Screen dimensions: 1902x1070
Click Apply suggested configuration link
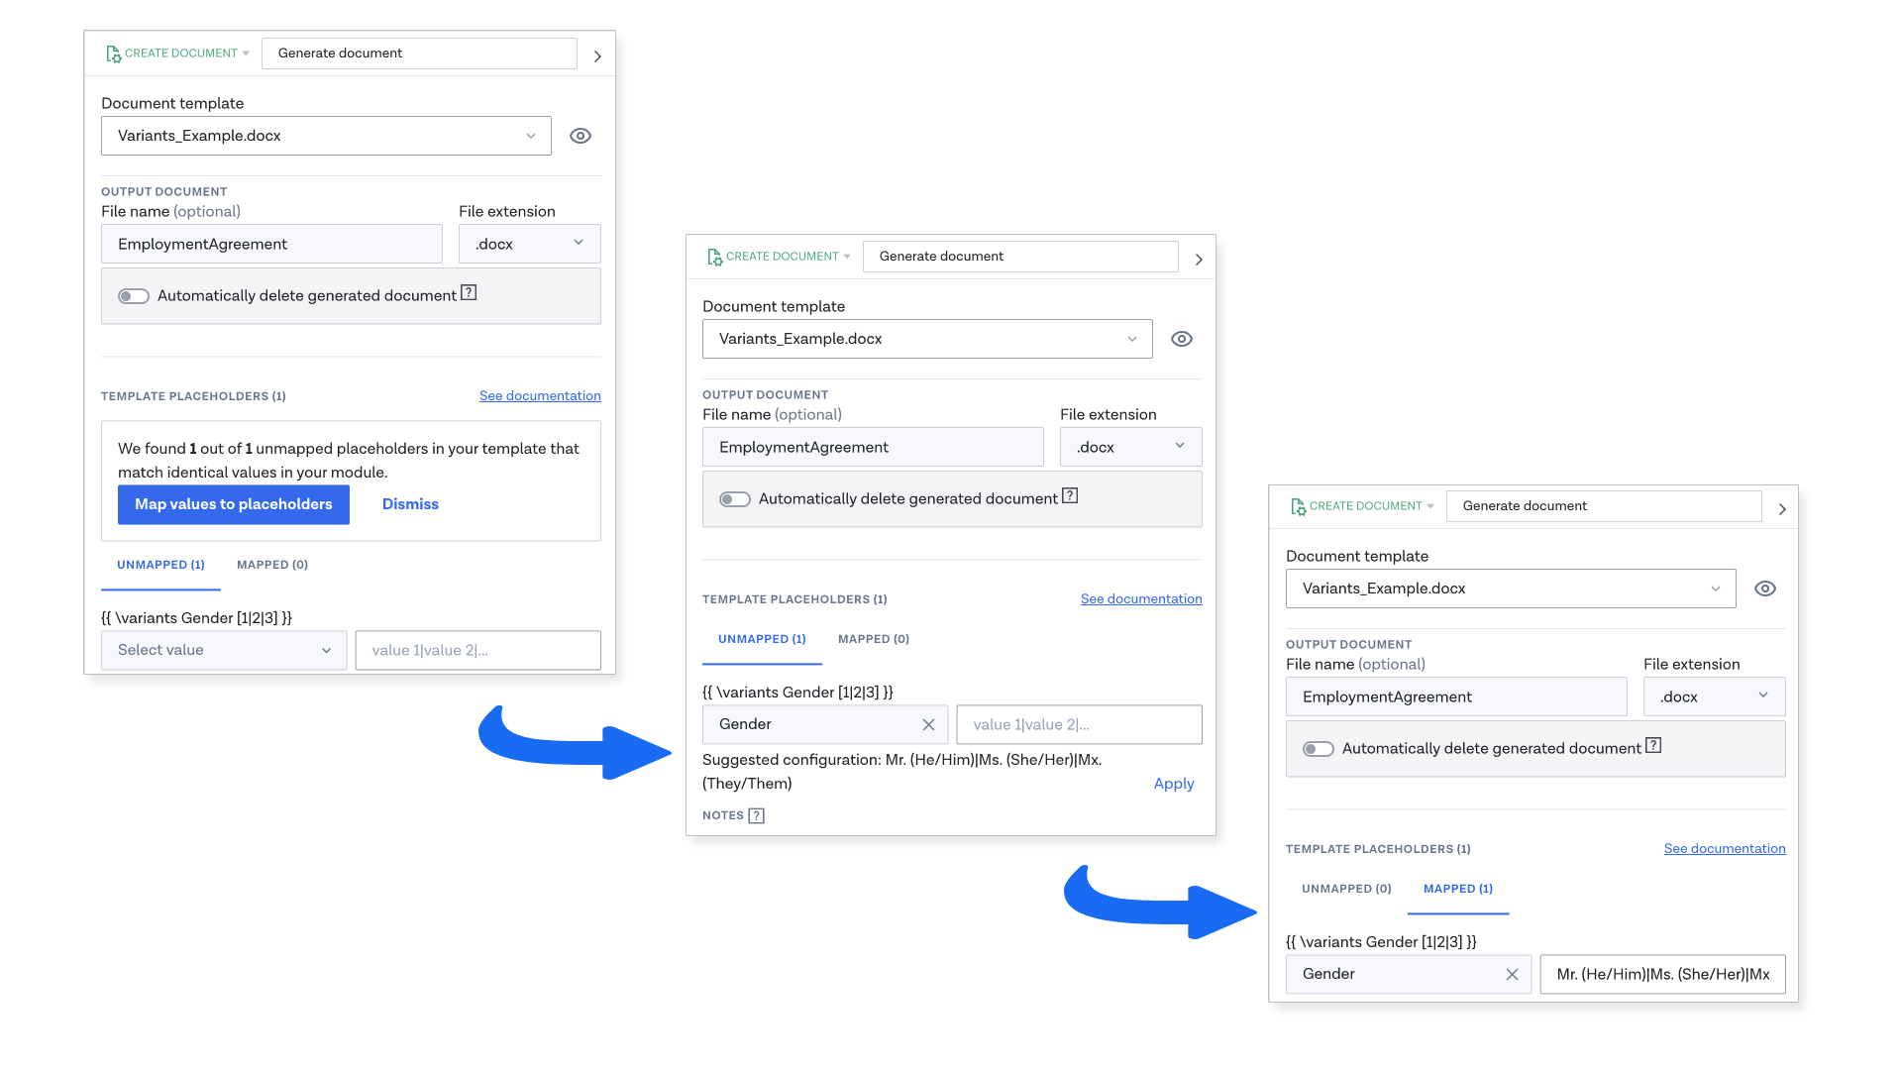1173,784
